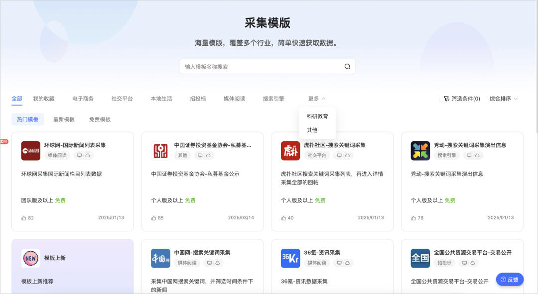Open the 中国网 logo icon
Viewport: 538px width, 294px height.
tap(160, 258)
